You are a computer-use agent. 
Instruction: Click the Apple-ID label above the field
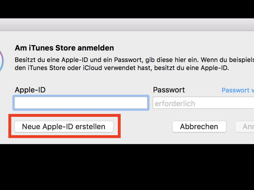30,90
